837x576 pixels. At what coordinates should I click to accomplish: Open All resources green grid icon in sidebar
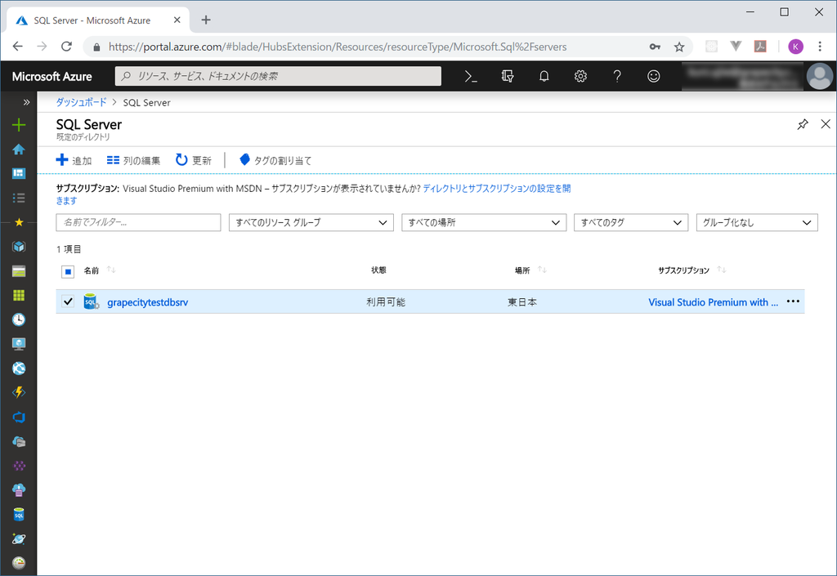point(19,296)
